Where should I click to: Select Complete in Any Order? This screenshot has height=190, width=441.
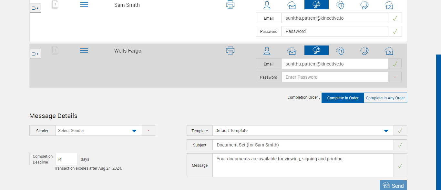(x=385, y=98)
